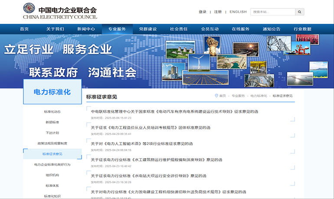Open the 登录 login link
Viewport: 334px width, 199px height.
pos(203,12)
